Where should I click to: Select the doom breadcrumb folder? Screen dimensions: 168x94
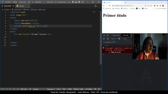click(7, 10)
